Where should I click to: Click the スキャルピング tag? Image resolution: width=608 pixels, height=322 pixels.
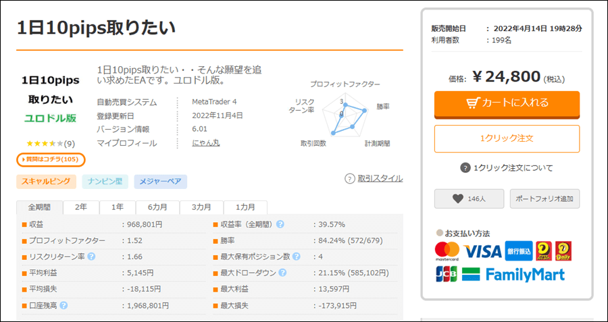46,181
